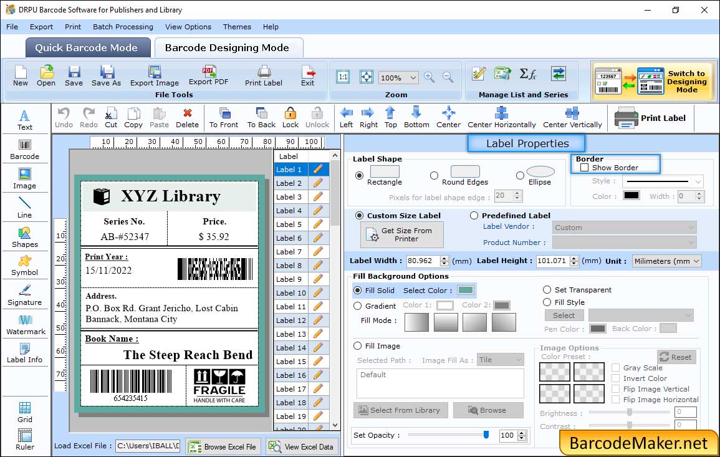Export label as image
The image size is (720, 457).
point(155,76)
